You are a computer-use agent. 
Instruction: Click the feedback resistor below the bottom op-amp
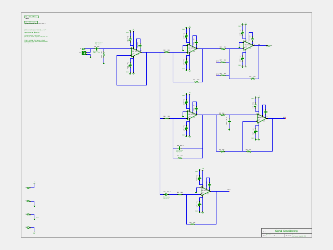point(193,224)
